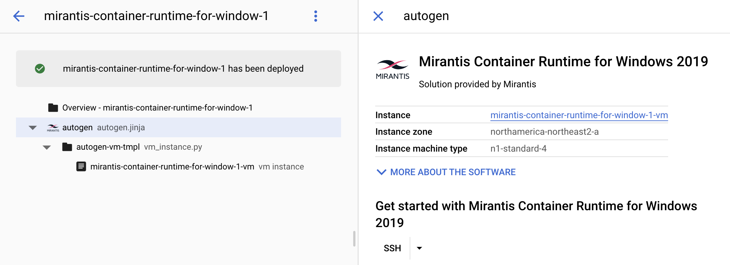The height and width of the screenshot is (265, 730).
Task: Collapse the autogen-vm-tmpl tree node
Action: click(47, 147)
